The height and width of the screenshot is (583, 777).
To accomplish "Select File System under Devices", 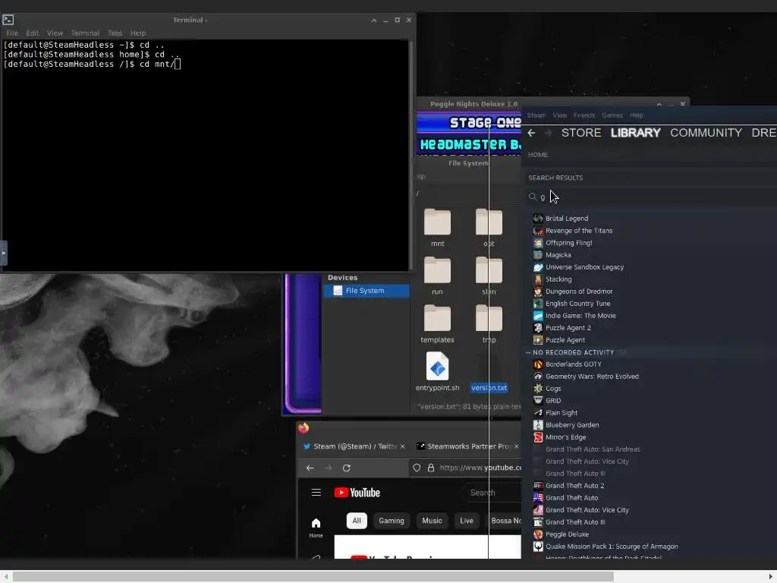I will [366, 291].
